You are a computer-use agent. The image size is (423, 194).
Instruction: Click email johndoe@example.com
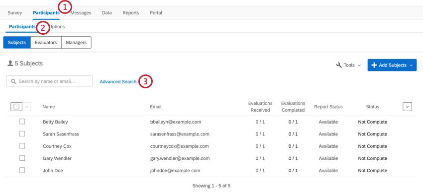[x=175, y=170]
